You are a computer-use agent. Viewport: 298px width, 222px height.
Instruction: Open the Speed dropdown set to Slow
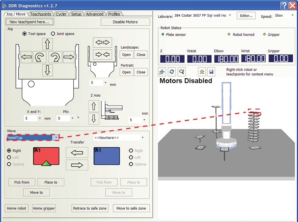292,16
